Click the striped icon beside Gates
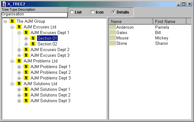The width and height of the screenshot is (194, 122). point(112,32)
